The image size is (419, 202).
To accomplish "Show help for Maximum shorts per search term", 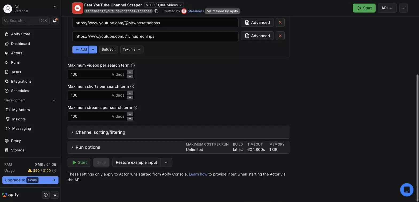I will 132,86.
